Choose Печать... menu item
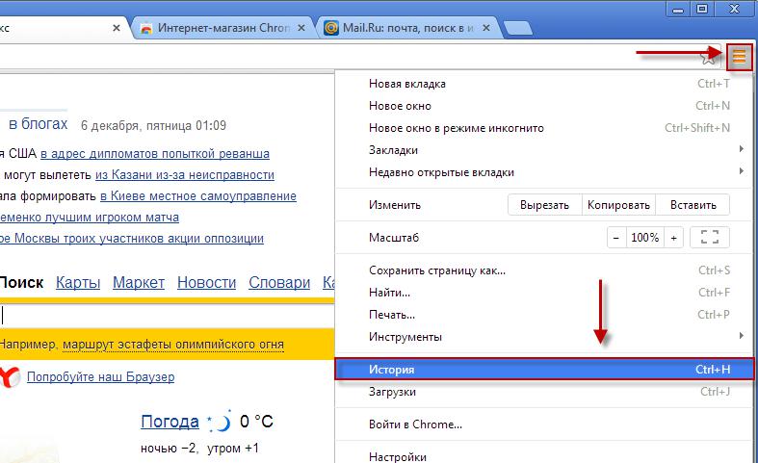The image size is (758, 463). coord(544,315)
